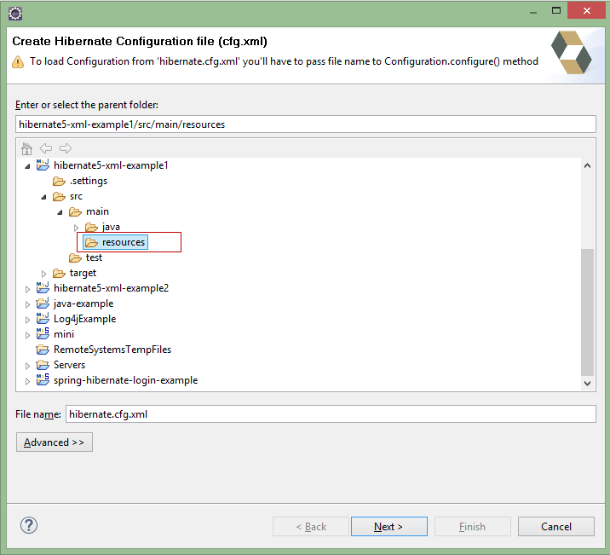The image size is (610, 555).
Task: Click the mini project icon
Action: (x=43, y=333)
